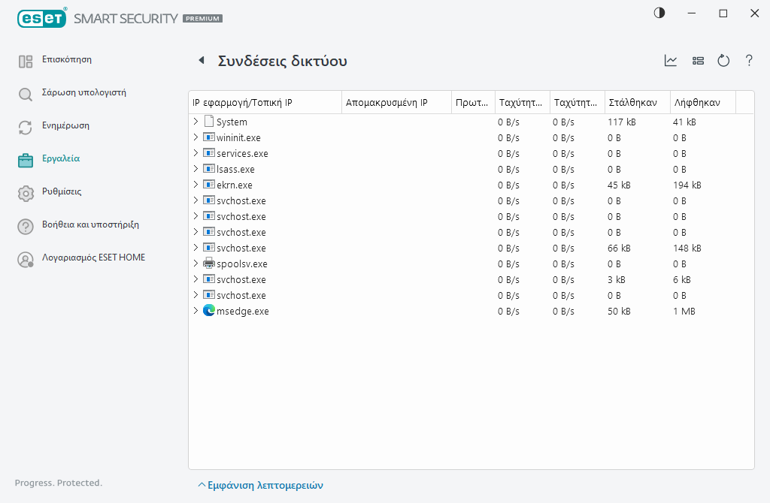Open help via the question mark icon
Viewport: 770px width, 503px height.
coord(749,61)
